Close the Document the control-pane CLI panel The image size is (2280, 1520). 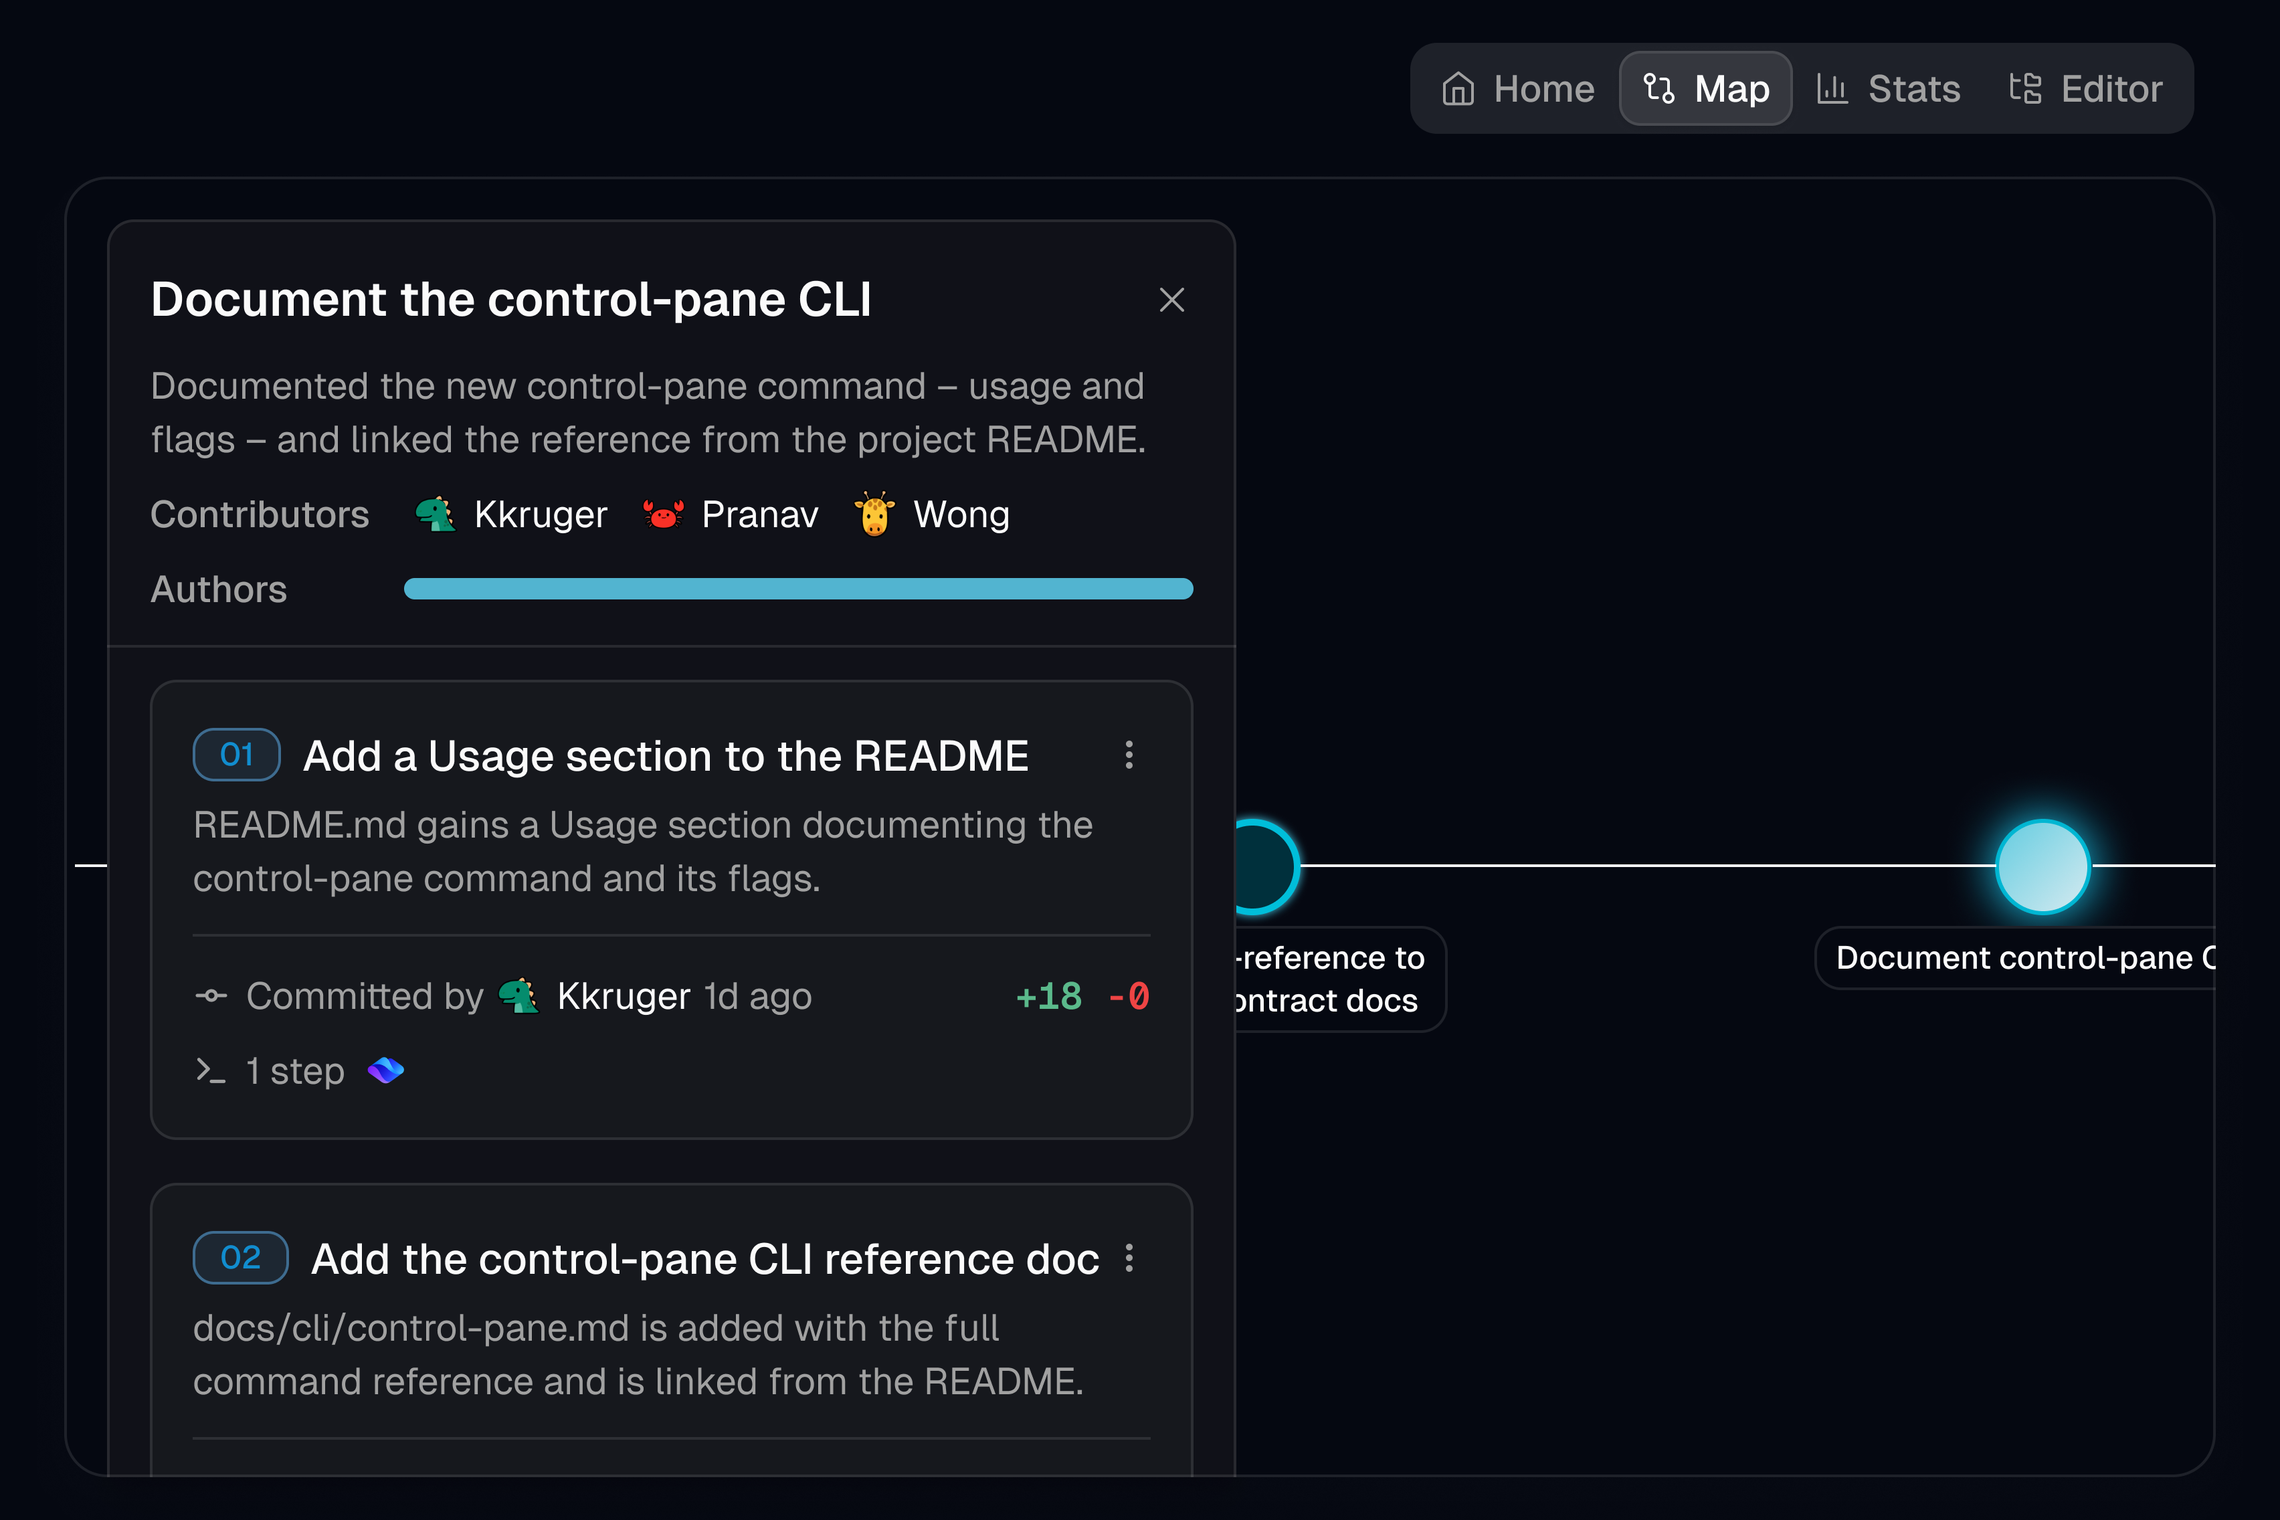1172,300
